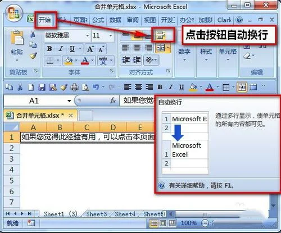This screenshot has width=281, height=233.
Task: Toggle Bold in the ribbon Font group
Action: click(x=49, y=49)
